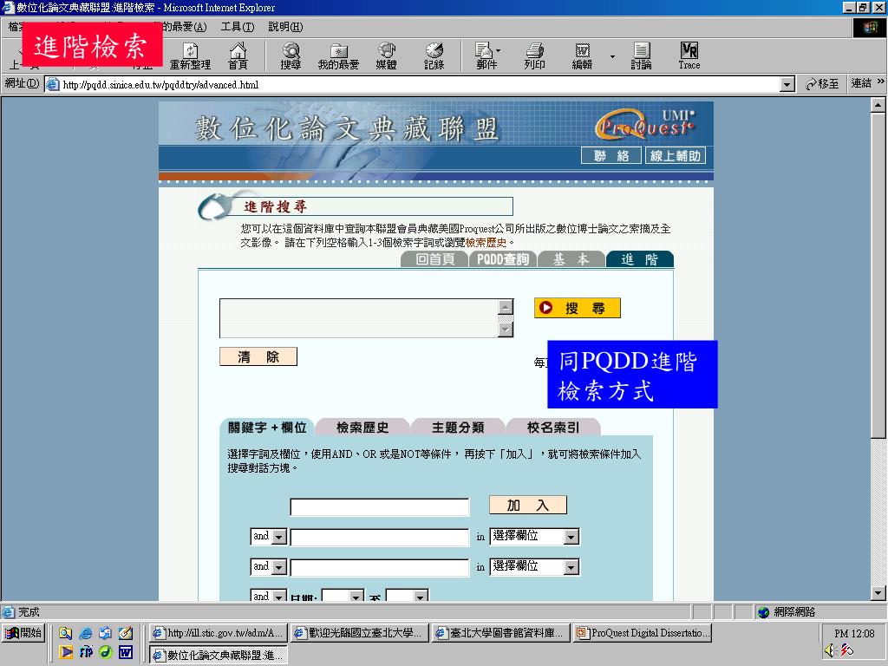Open the 校名索引 school index tab
The image size is (888, 666).
tap(553, 427)
